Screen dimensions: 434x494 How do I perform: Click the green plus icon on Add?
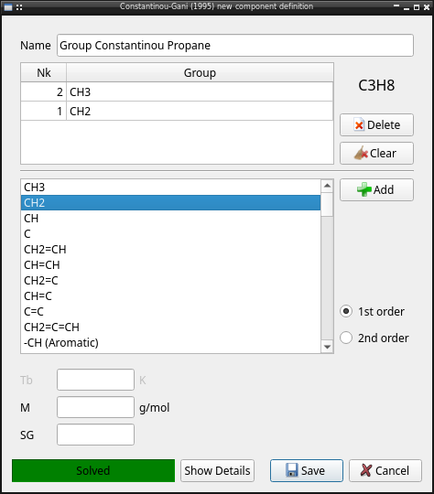click(x=364, y=189)
